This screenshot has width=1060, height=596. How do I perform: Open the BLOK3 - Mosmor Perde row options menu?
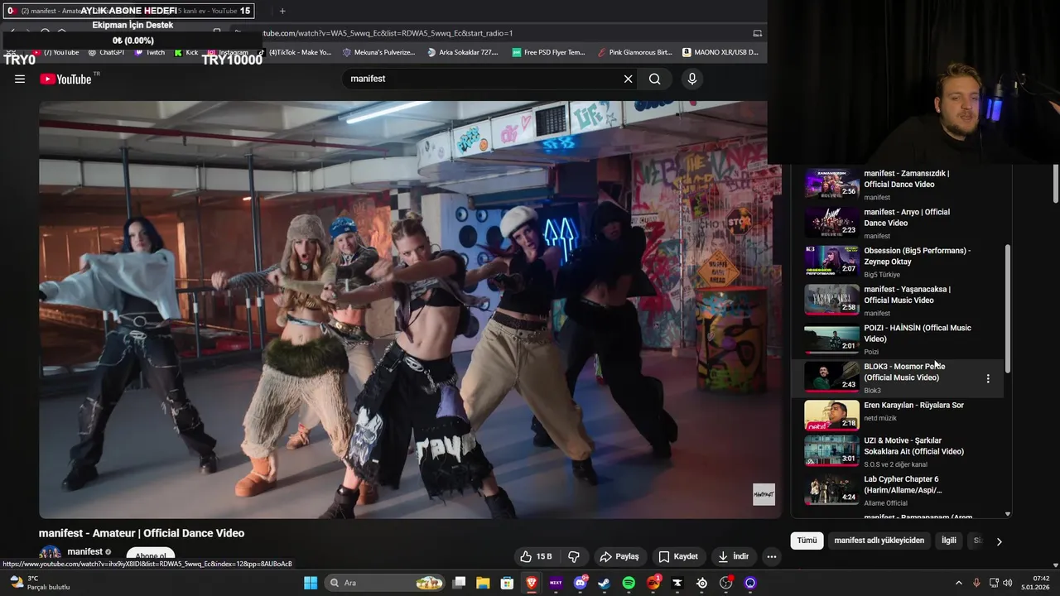(x=987, y=378)
